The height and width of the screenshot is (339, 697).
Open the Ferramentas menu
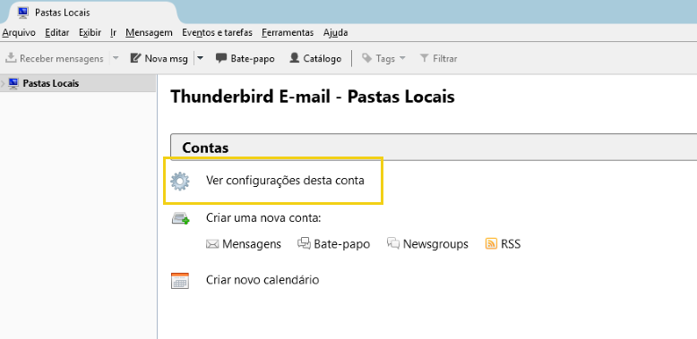288,32
